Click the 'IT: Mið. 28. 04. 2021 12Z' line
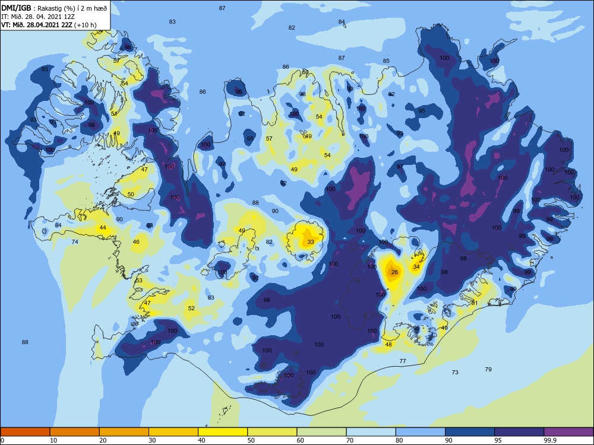The width and height of the screenshot is (594, 445). [37, 17]
